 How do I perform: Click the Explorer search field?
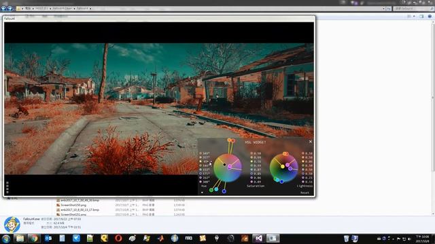(413, 9)
